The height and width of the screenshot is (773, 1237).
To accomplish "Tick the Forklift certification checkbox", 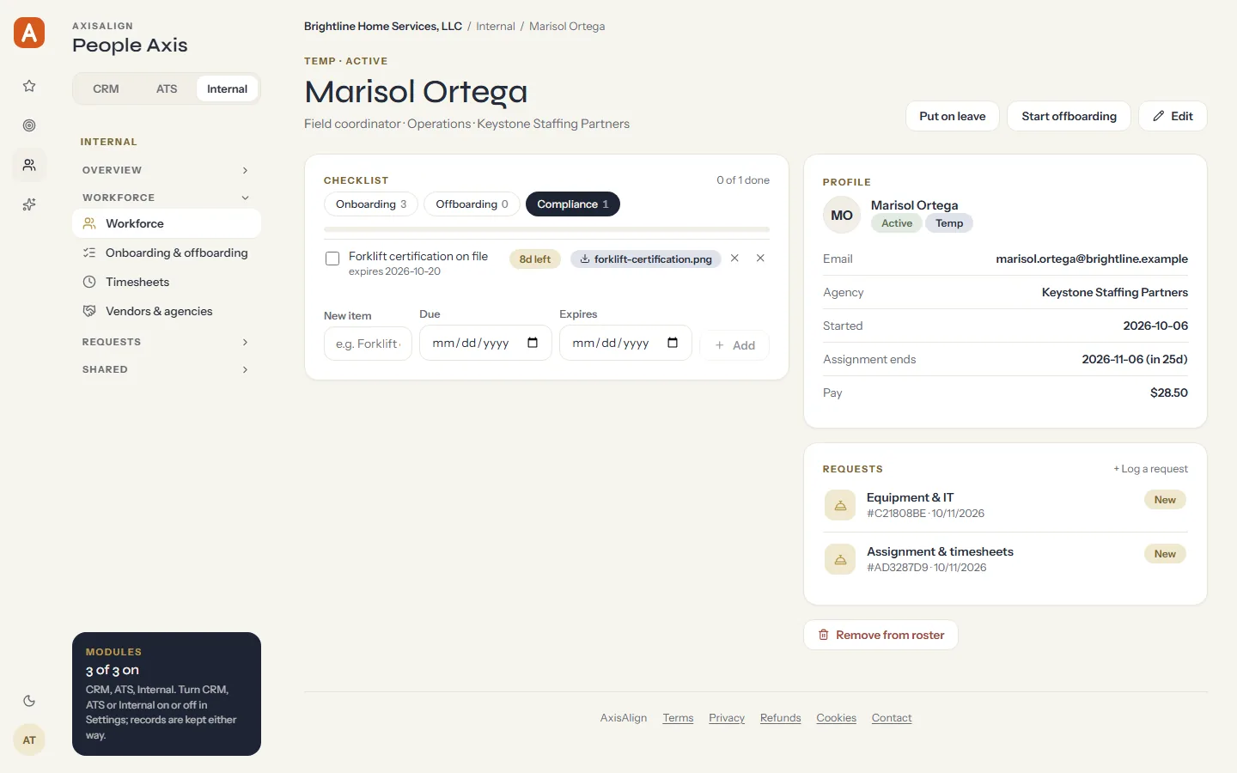I will (332, 259).
